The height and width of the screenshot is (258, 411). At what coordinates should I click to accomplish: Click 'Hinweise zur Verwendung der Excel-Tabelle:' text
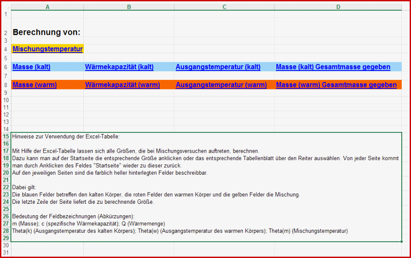tap(66, 136)
